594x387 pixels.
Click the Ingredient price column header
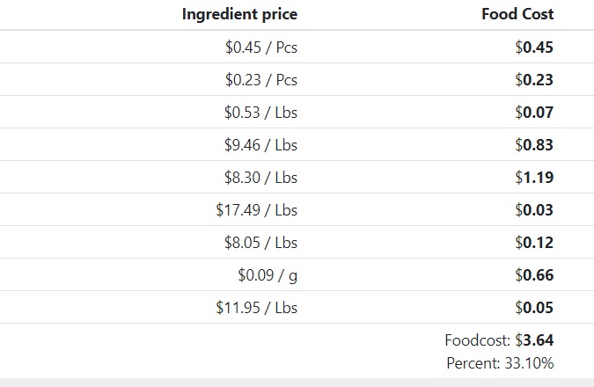coord(239,14)
